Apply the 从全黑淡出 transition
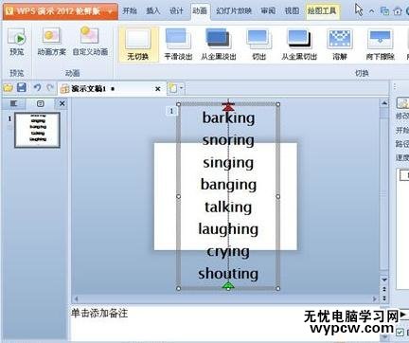Screen dimensions: 409x343 (x=219, y=45)
